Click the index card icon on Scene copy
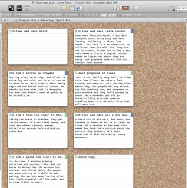Image resolution: width=187 pixels, height=188 pixels. click(x=76, y=157)
